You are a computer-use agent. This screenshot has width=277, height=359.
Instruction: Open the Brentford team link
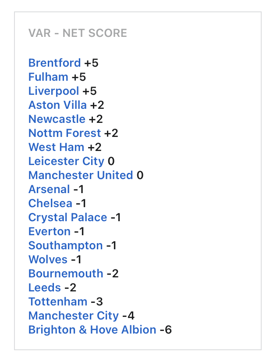pyautogui.click(x=55, y=63)
